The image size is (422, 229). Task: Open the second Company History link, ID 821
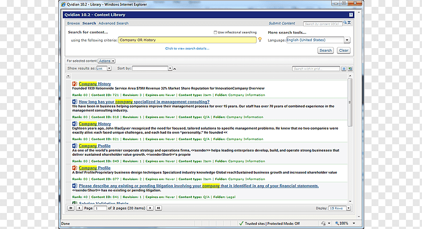95,124
